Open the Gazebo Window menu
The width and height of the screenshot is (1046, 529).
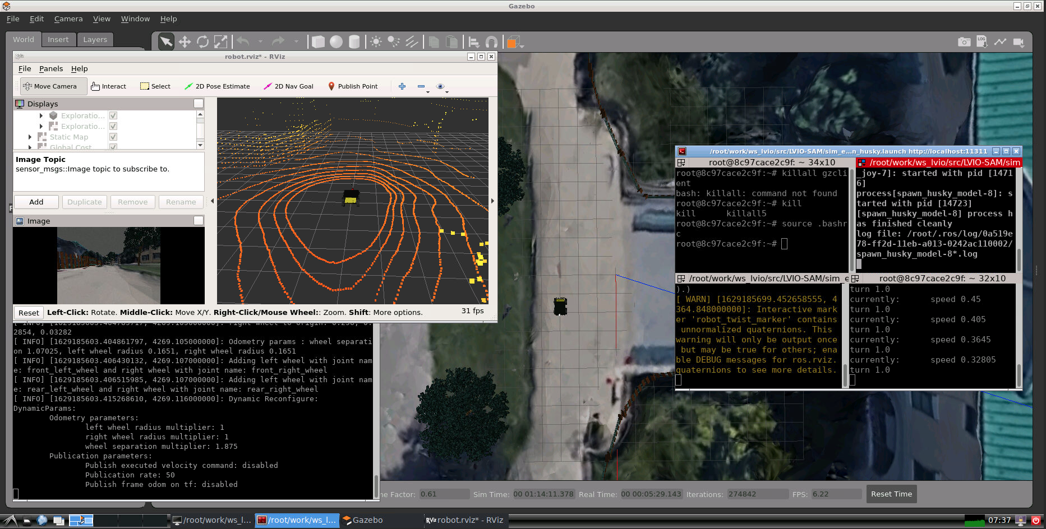(135, 18)
